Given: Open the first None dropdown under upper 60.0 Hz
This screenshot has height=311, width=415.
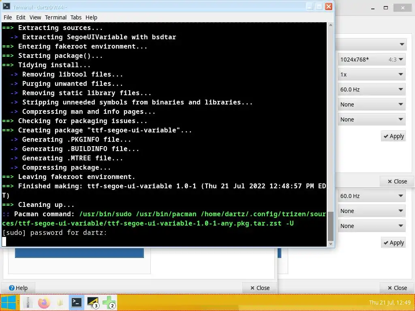Looking at the screenshot, I should coord(372,104).
